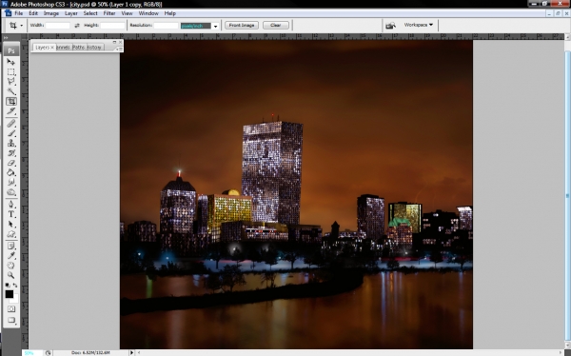Click the zoom percentage field in status bar

tap(31, 353)
